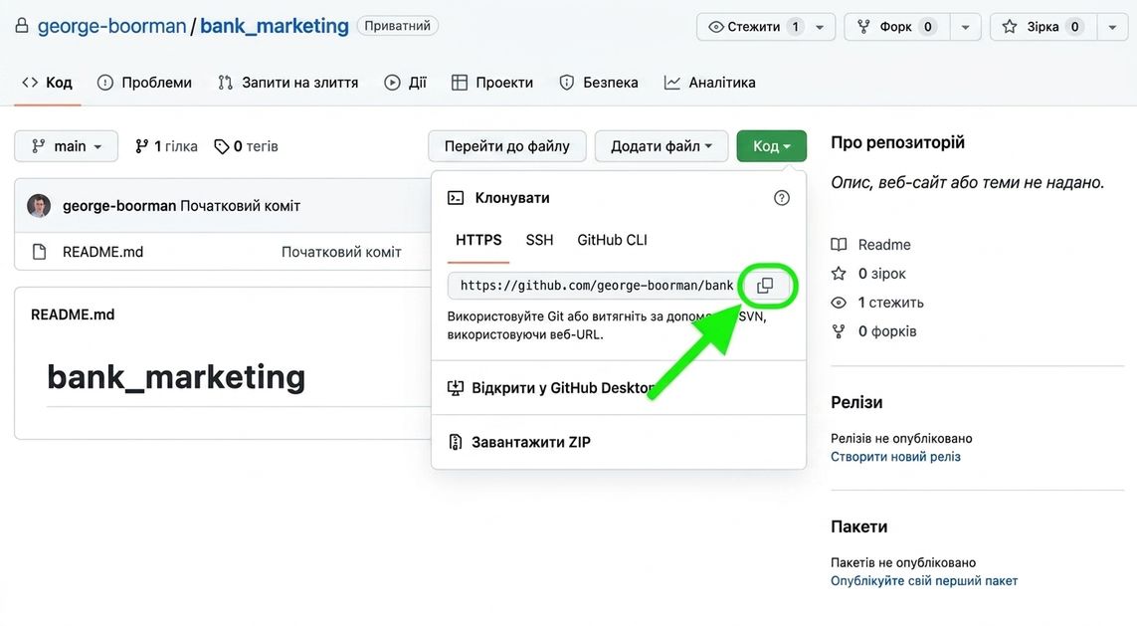Open the Релізи heading link
This screenshot has height=626, width=1137.
click(x=856, y=403)
